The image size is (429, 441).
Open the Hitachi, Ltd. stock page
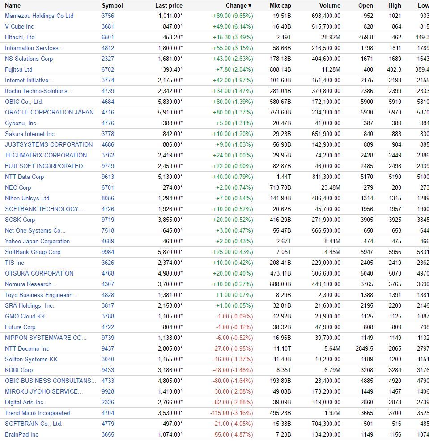point(20,37)
